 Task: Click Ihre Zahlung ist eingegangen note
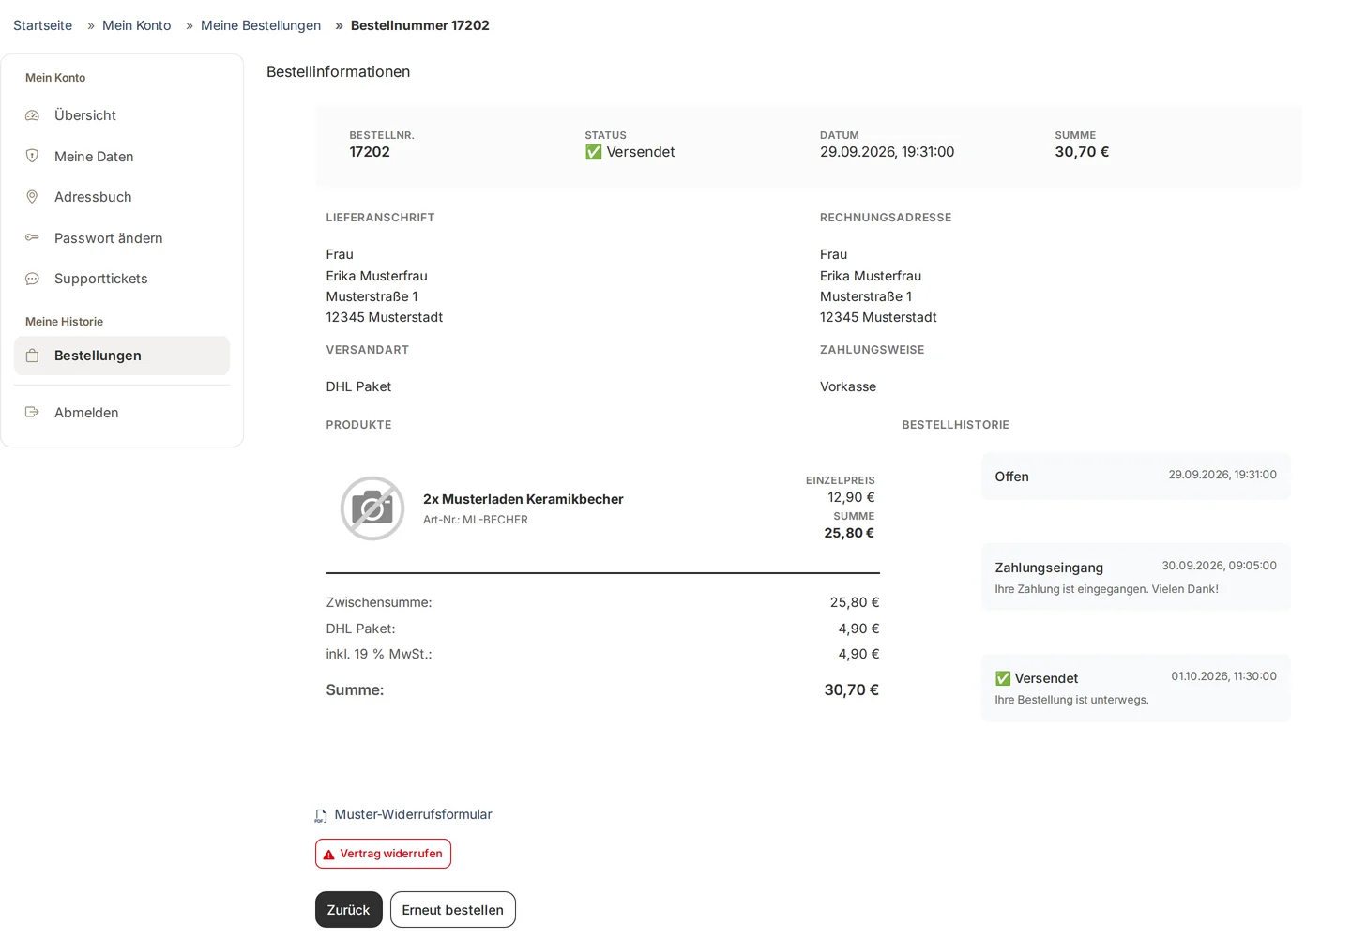coord(1107,589)
